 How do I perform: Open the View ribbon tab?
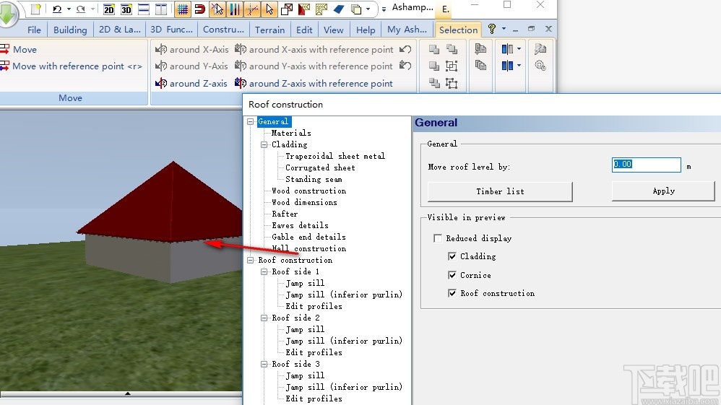click(x=333, y=30)
